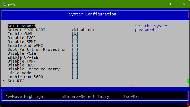Minimize the PuTTY window

pyautogui.click(x=159, y=4)
